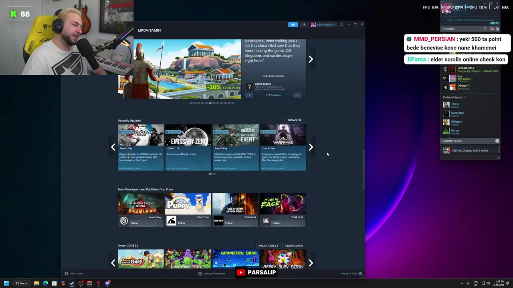Viewport: 513px width, 288px height.
Task: Select the Under CDN$ 12 tab
Action: click(269, 246)
